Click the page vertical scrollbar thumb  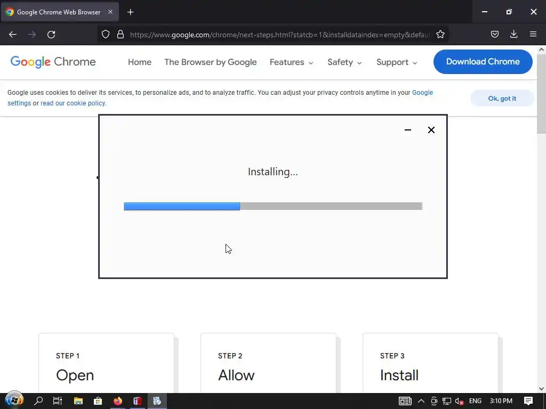pyautogui.click(x=541, y=94)
